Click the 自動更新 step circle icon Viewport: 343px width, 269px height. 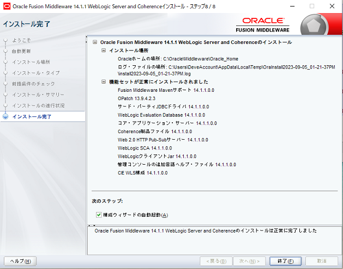[x=5, y=51]
